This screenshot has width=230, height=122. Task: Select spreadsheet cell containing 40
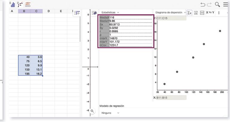point(24,57)
